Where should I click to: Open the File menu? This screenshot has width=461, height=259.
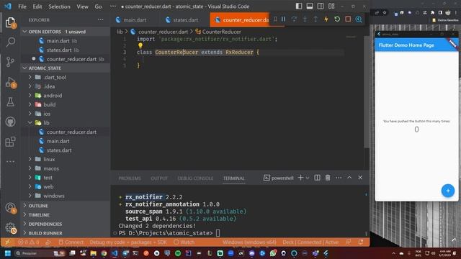tap(22, 6)
